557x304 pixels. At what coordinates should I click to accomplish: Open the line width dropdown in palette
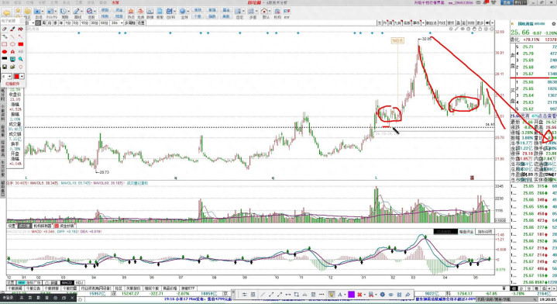9,77
